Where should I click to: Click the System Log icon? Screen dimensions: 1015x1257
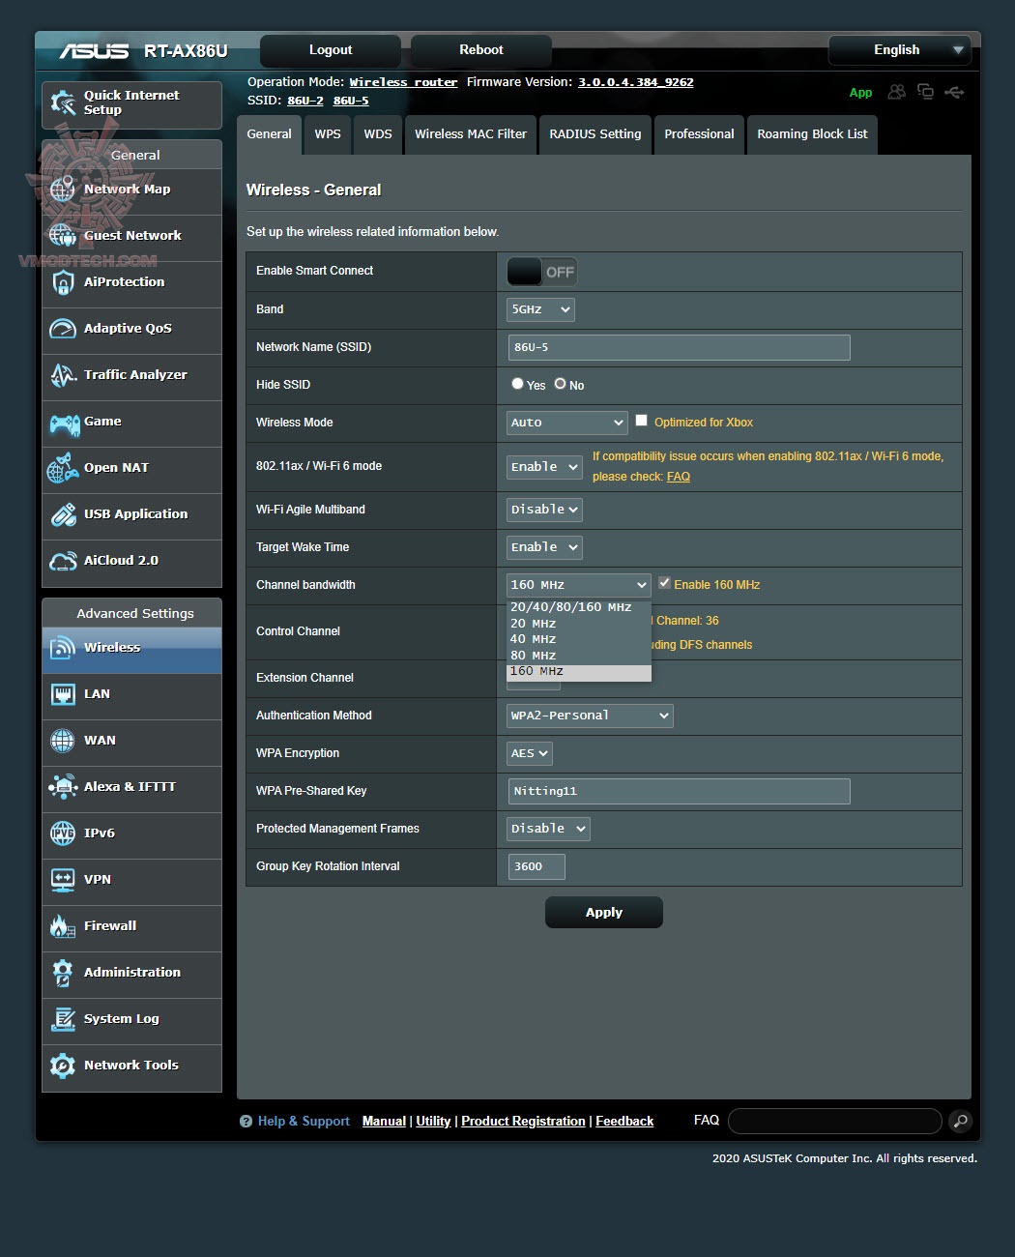click(63, 1019)
